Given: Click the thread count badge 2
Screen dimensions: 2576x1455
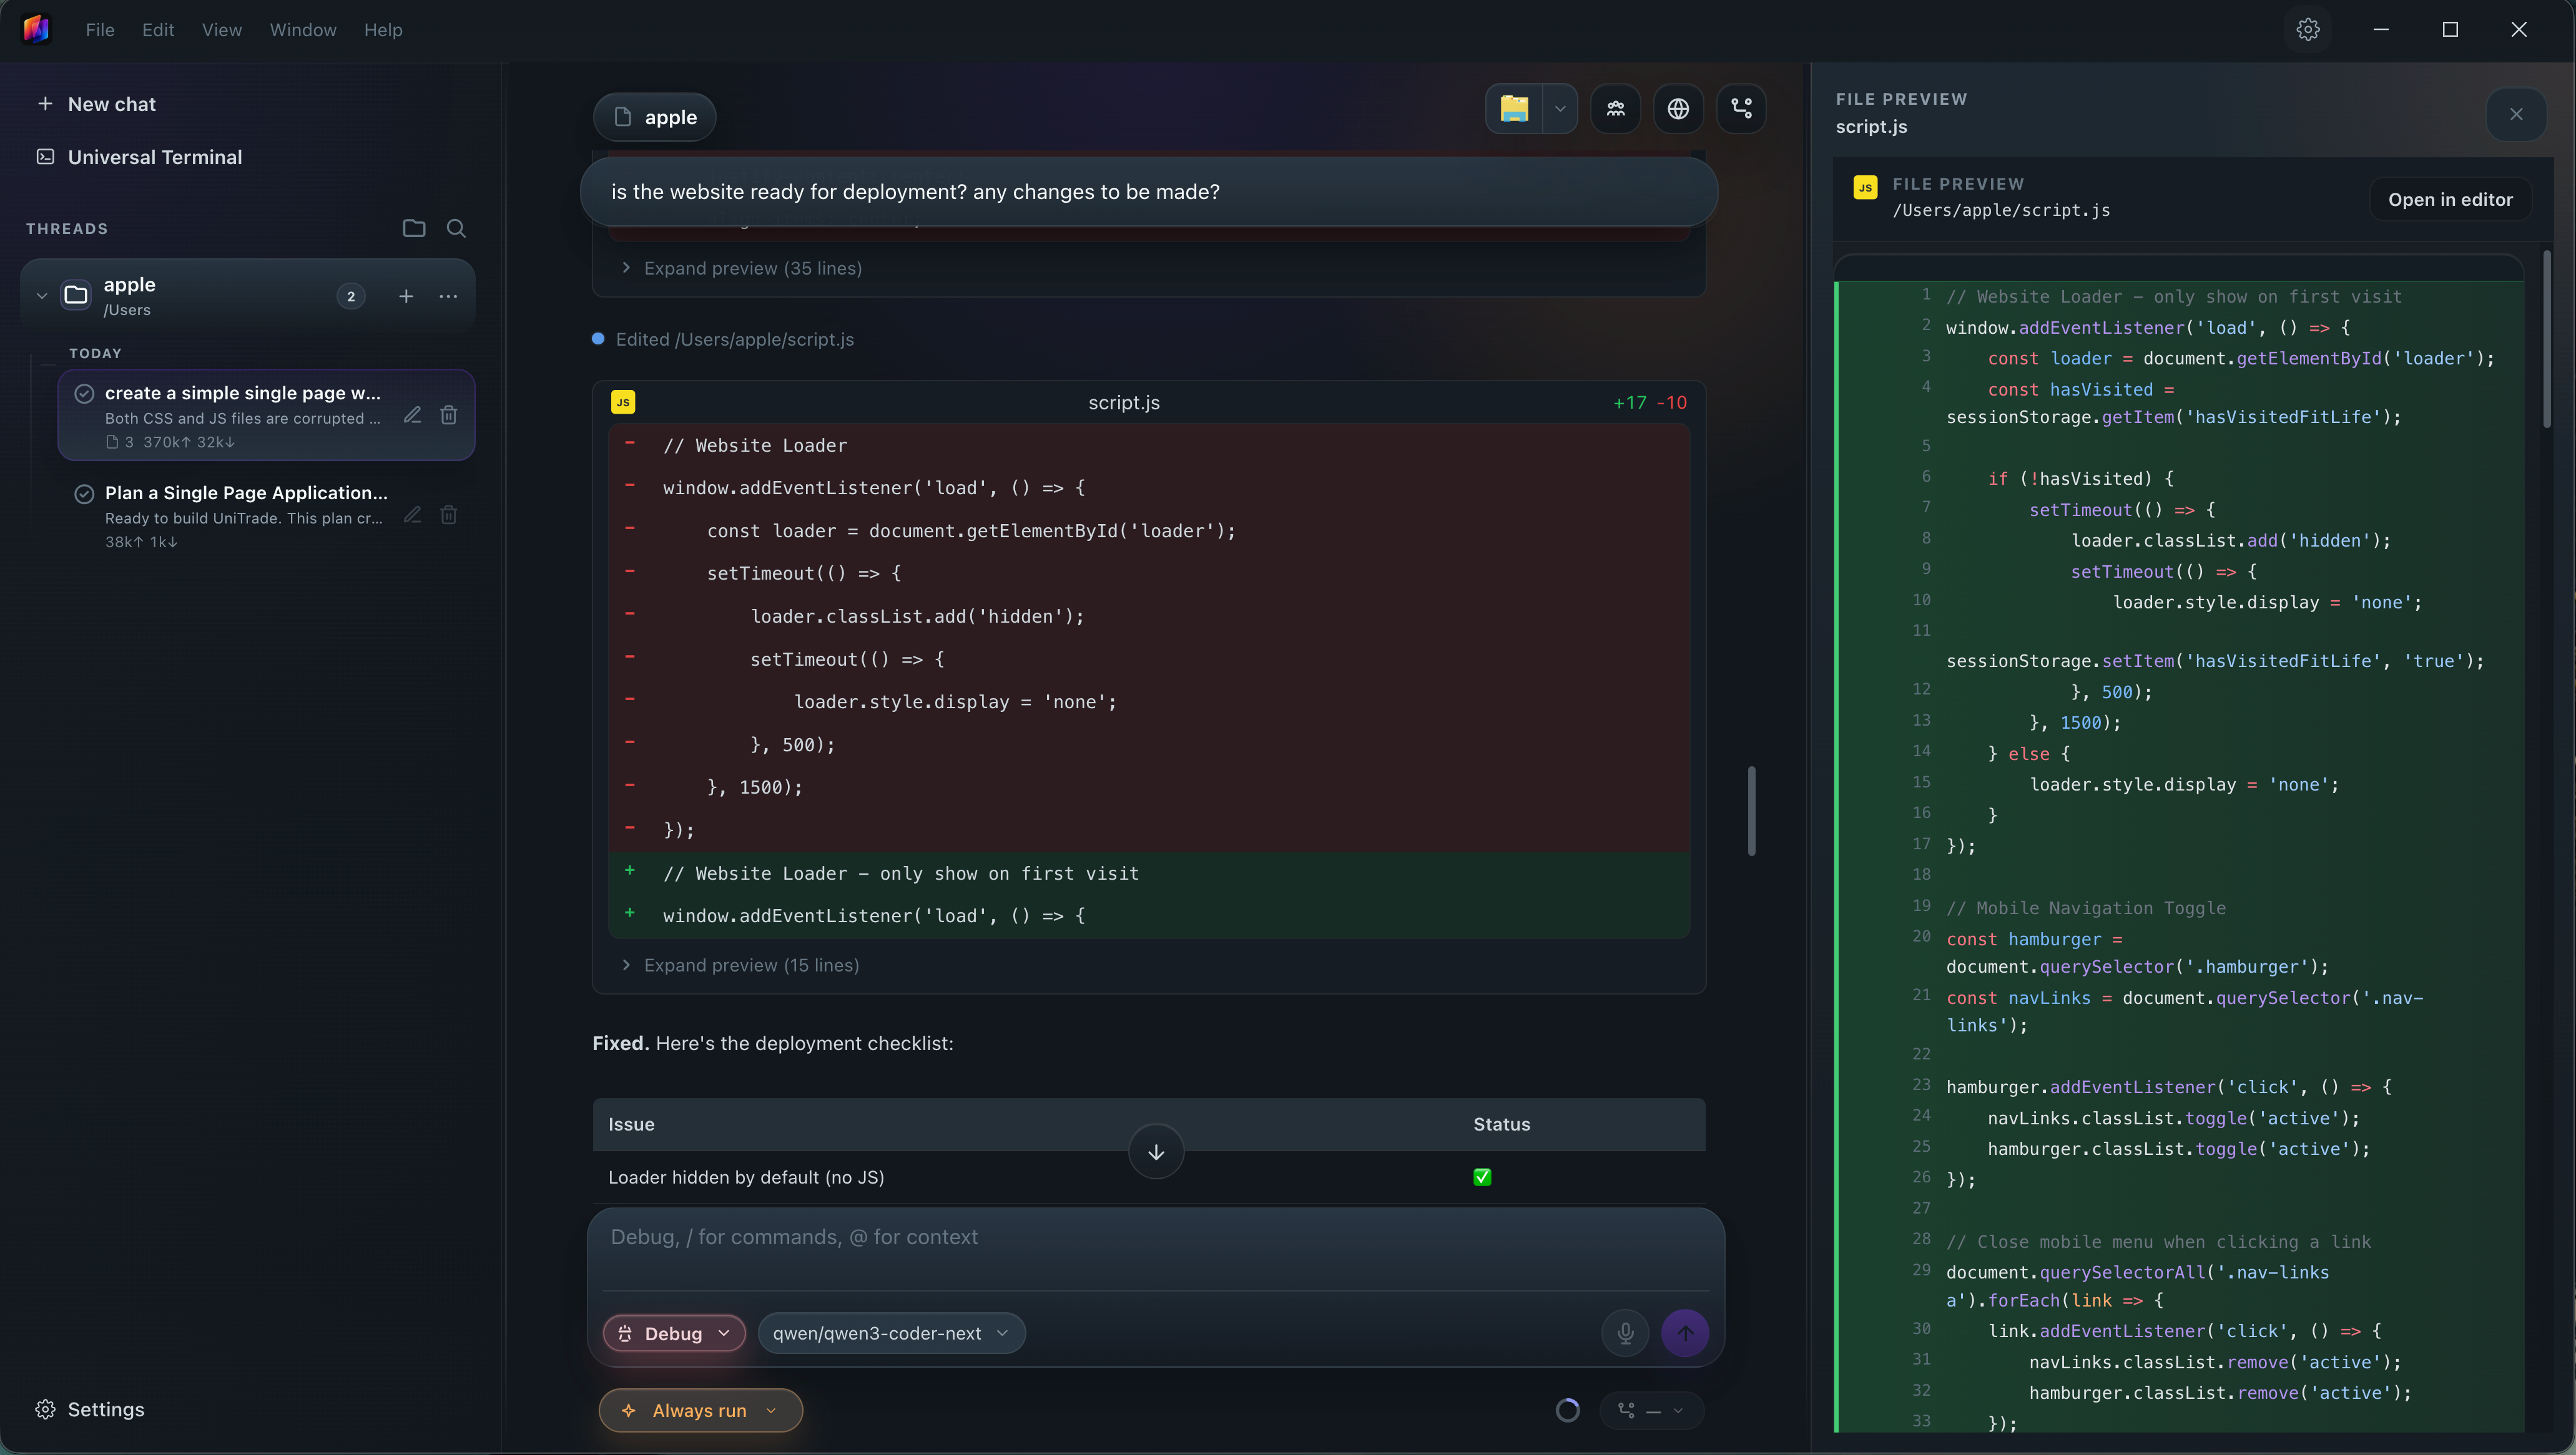Looking at the screenshot, I should point(350,296).
